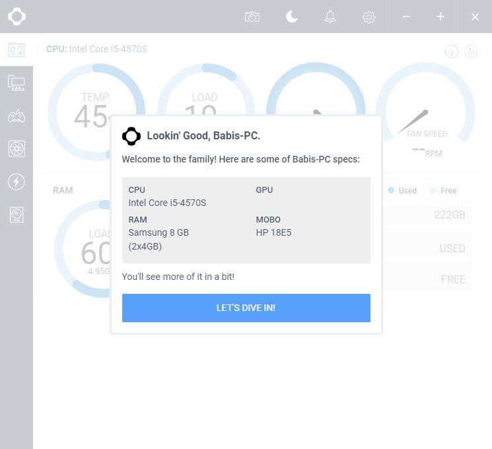
Task: Click the GPU label in the specs box
Action: (x=264, y=190)
